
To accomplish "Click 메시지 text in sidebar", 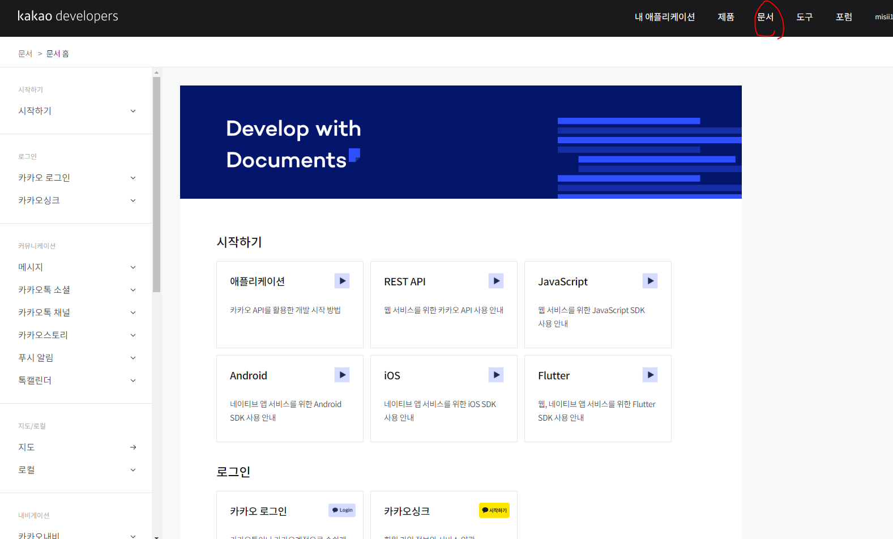I will coord(31,267).
